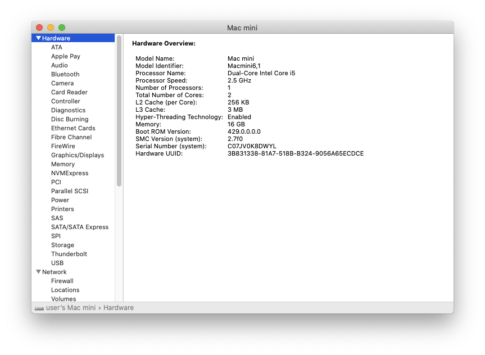Close the Mac mini window
Viewport: 485px width, 355px height.
pyautogui.click(x=39, y=28)
